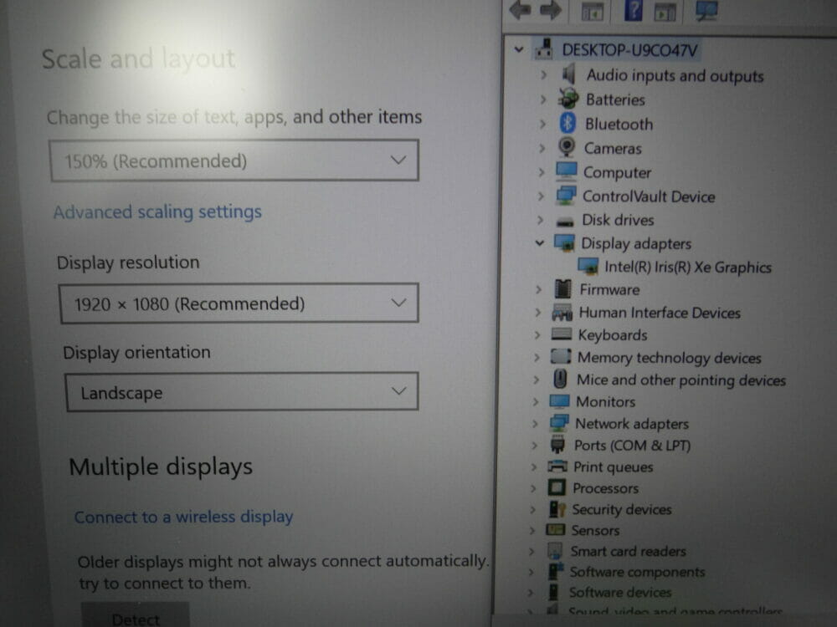Screen dimensions: 837x627
Task: Click the Intel Iris Xe Graphics adapter icon
Action: click(x=588, y=266)
